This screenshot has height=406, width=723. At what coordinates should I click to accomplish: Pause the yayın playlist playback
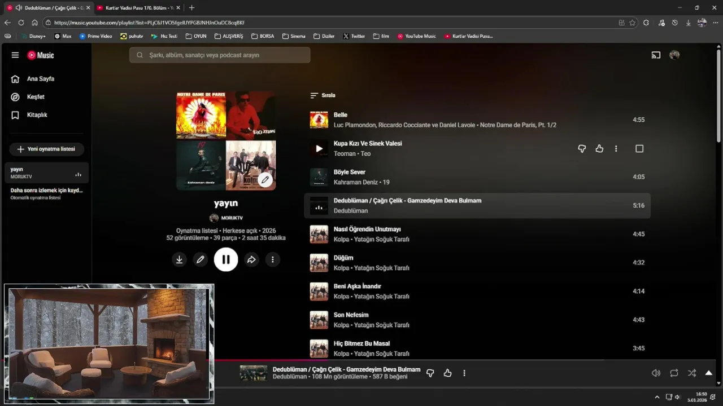coord(226,259)
